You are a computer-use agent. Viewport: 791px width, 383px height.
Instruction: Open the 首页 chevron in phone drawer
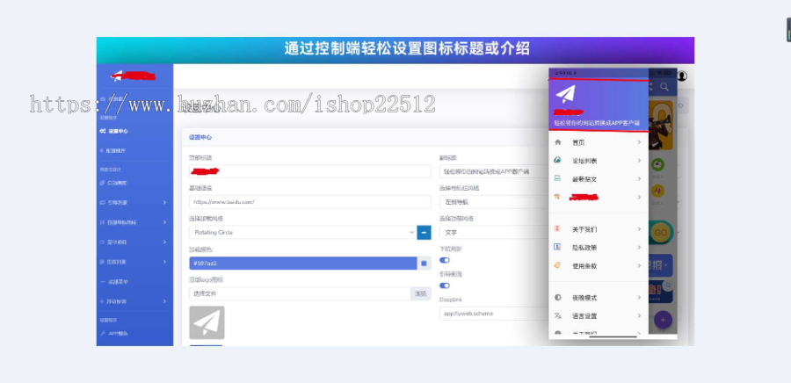639,142
